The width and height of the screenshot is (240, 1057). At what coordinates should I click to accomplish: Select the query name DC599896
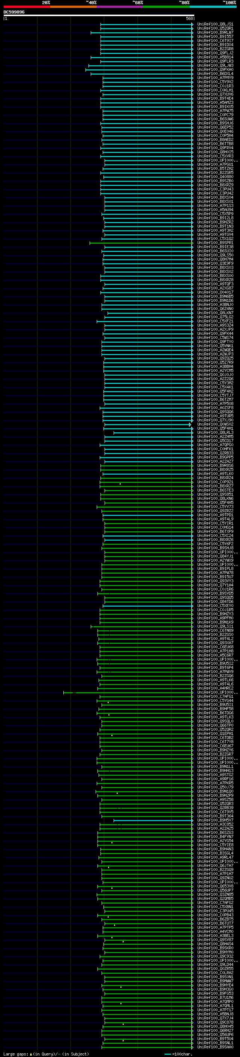(x=14, y=12)
